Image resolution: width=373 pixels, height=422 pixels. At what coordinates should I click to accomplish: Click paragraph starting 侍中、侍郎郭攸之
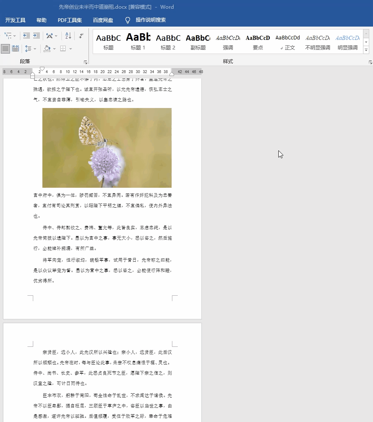coord(103,238)
